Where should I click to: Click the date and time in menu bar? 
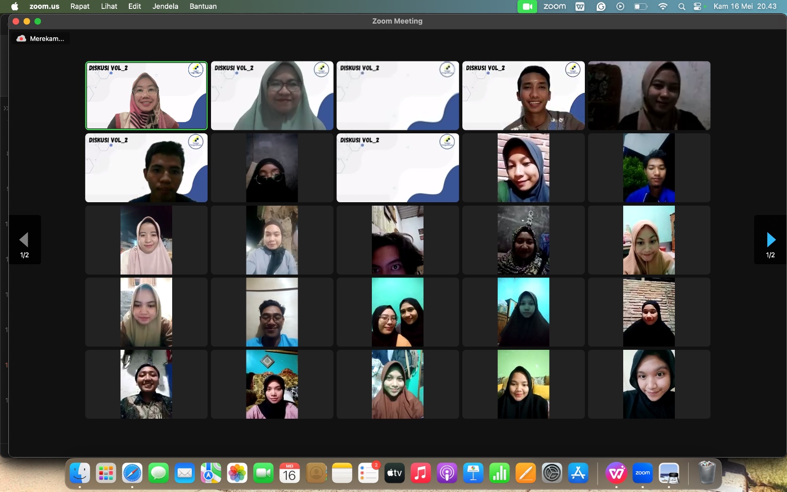(x=745, y=6)
